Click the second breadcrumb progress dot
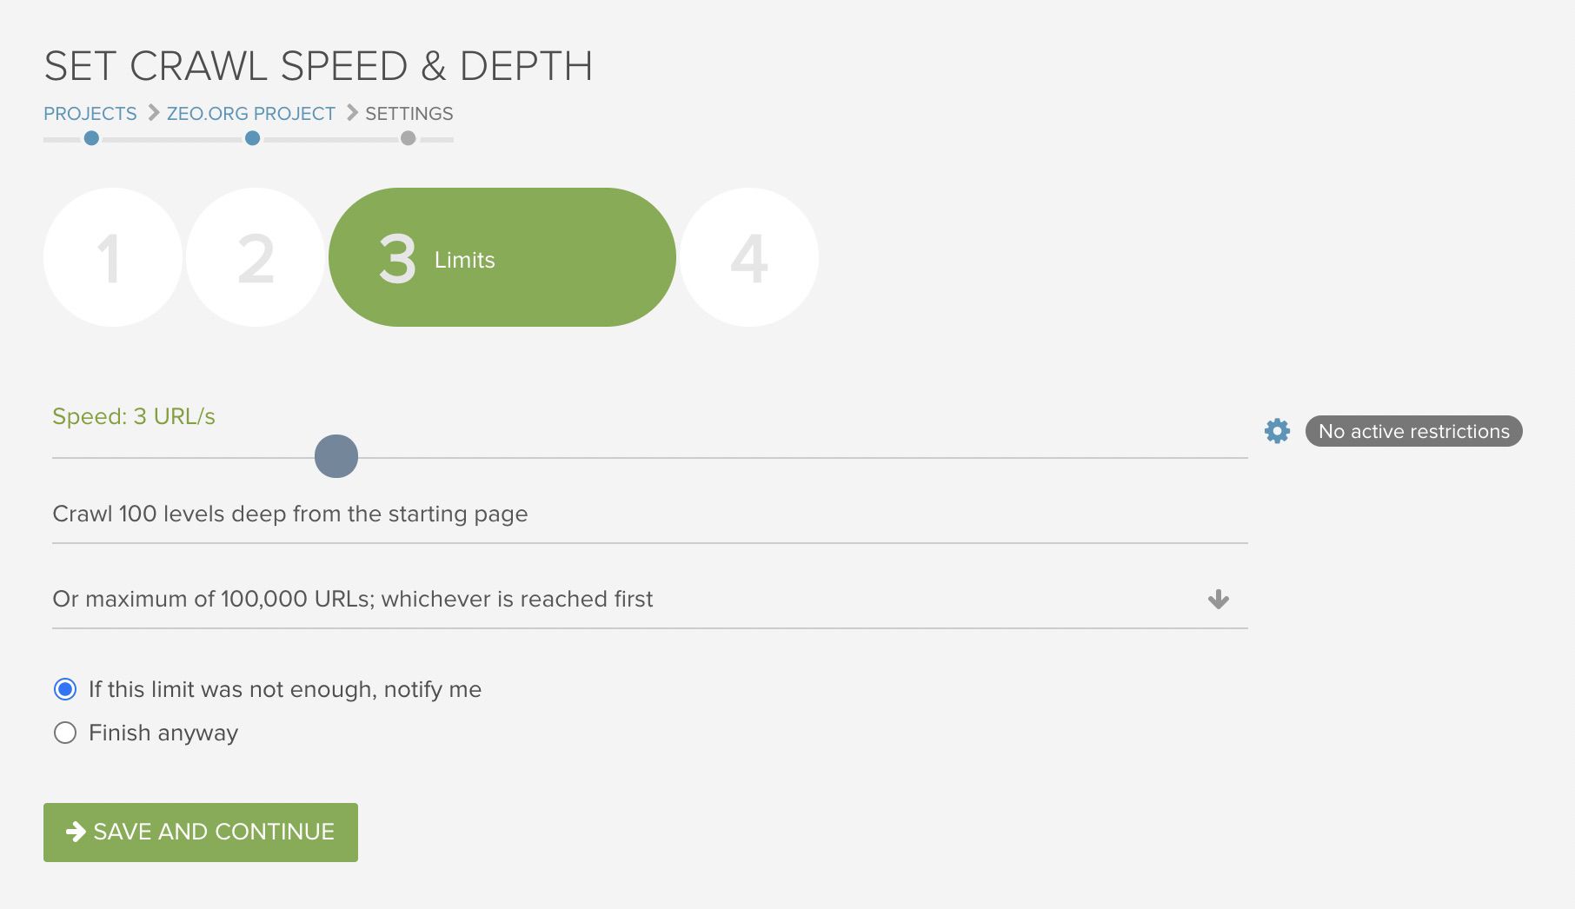 [x=252, y=138]
